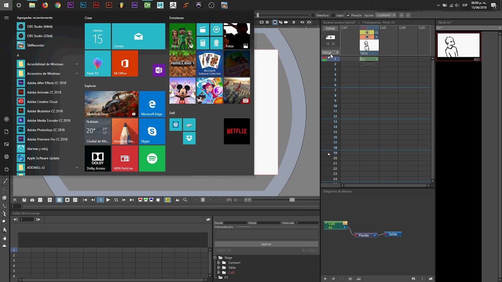
Task: Expand the Col2 tree node
Action: (x=218, y=273)
